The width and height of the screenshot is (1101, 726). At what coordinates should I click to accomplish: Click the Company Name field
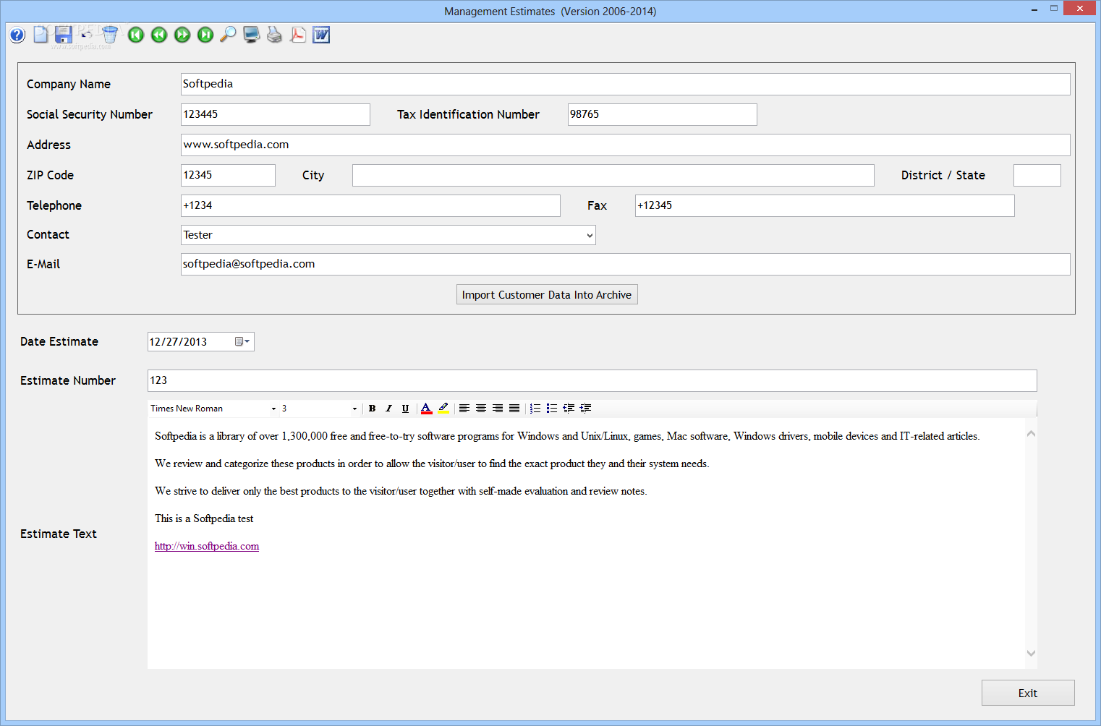(x=625, y=84)
